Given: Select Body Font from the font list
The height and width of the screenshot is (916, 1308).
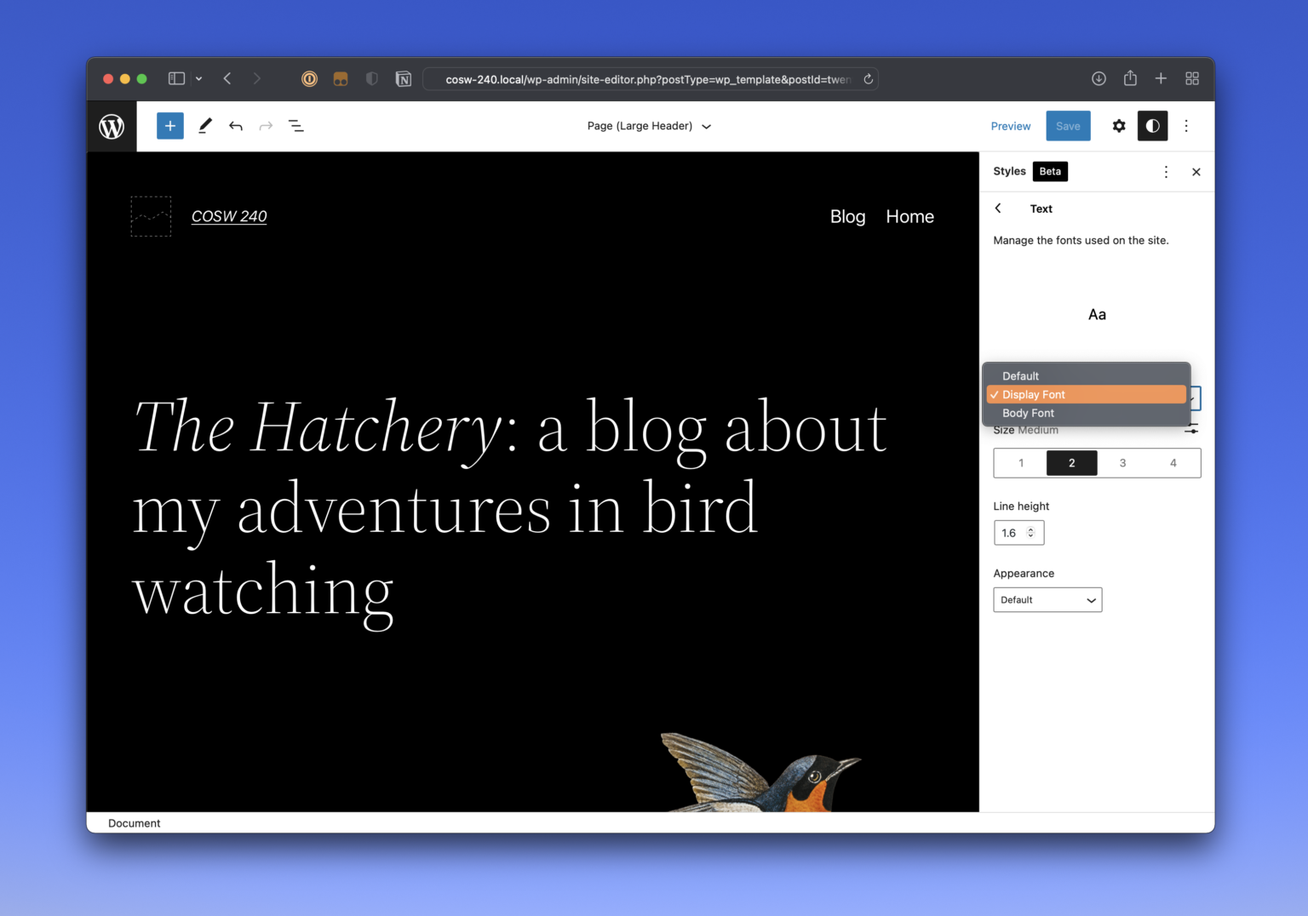Looking at the screenshot, I should 1028,413.
